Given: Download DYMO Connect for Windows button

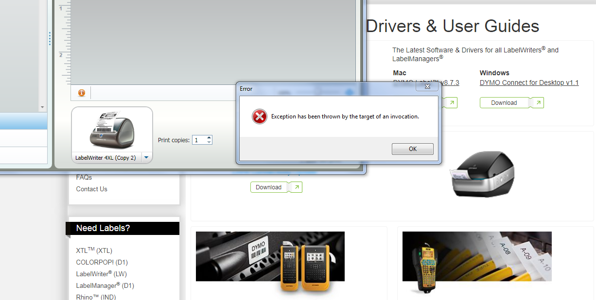Looking at the screenshot, I should 504,103.
